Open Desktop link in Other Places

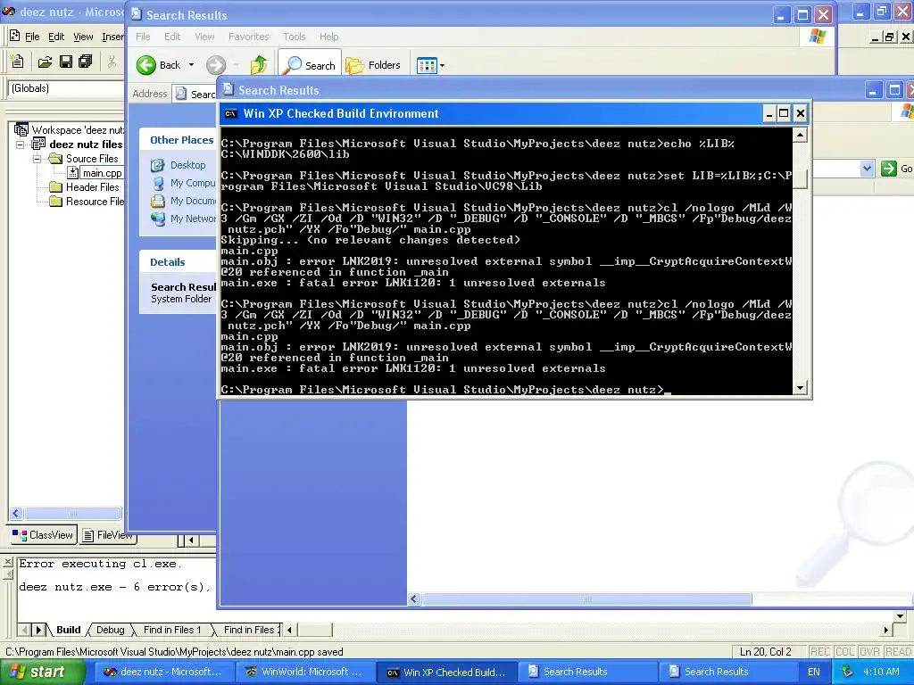point(187,165)
